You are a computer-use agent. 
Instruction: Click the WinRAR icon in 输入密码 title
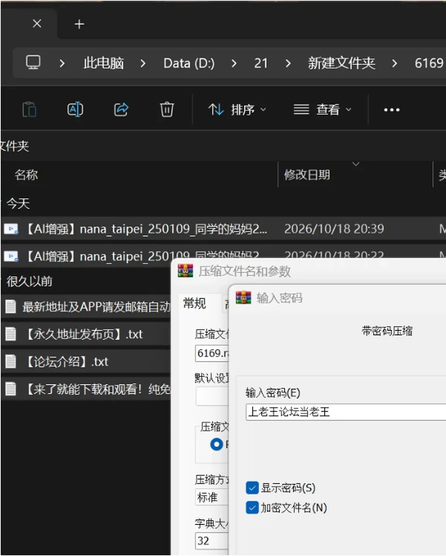[243, 297]
